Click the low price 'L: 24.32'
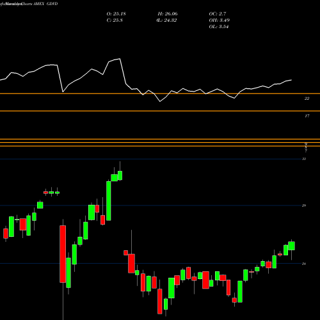This screenshot has height=320, width=320. (x=166, y=20)
